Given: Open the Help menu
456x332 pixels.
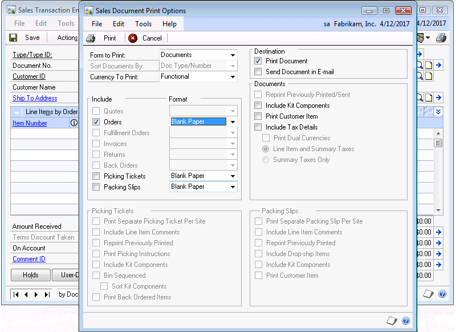Looking at the screenshot, I should [x=169, y=24].
